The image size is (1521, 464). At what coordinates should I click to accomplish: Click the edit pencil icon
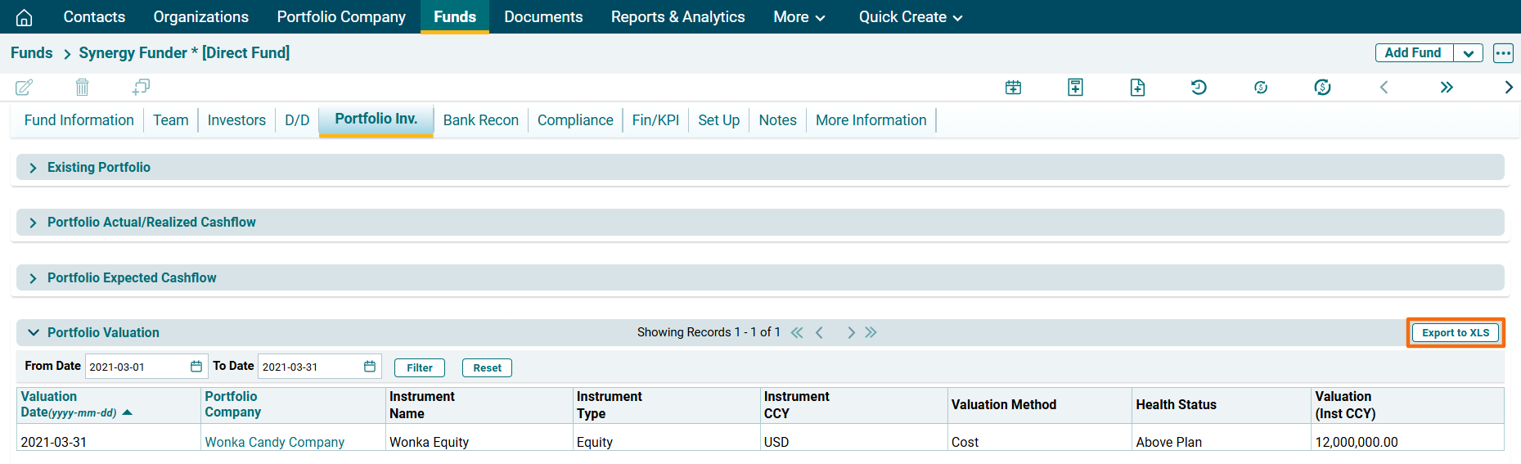(x=25, y=87)
